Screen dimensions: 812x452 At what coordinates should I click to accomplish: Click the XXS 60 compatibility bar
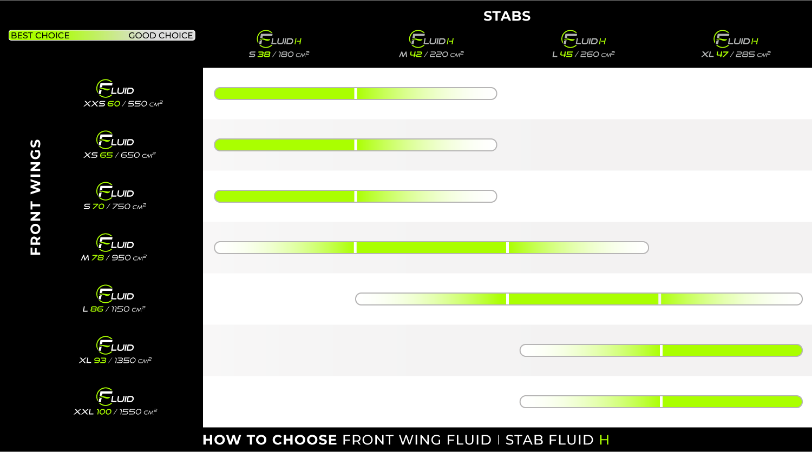point(356,94)
